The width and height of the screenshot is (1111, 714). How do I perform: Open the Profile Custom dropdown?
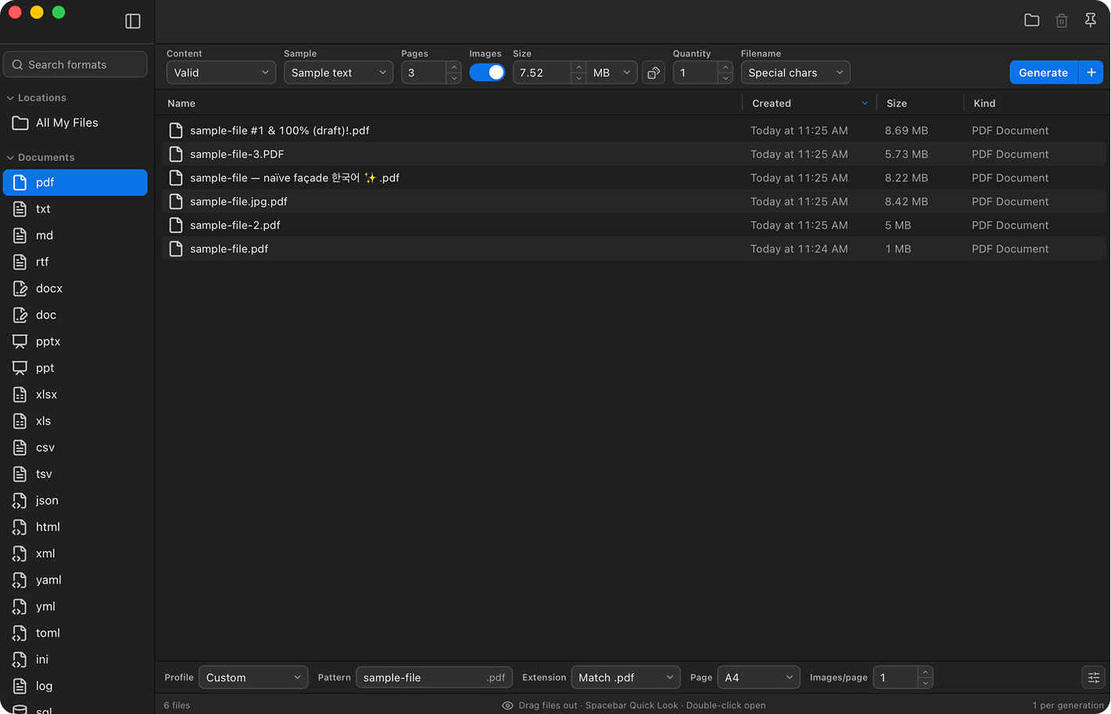(253, 677)
